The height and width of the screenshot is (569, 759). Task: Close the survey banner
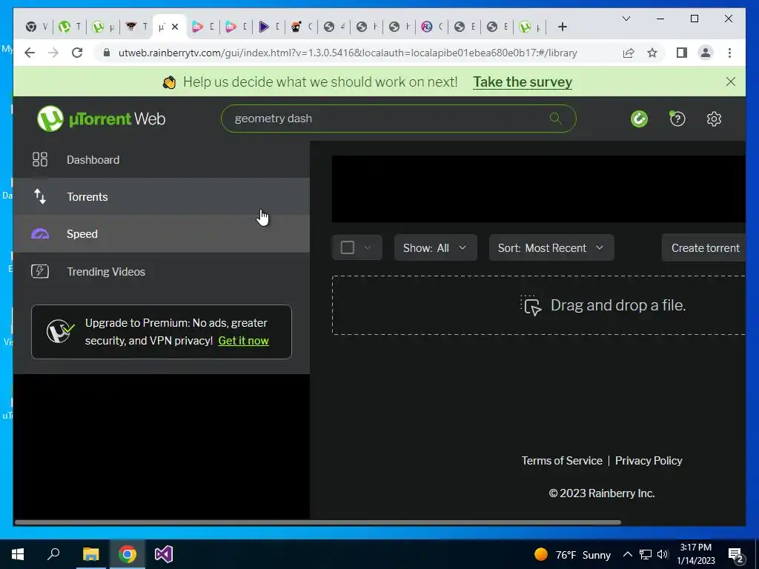click(x=730, y=81)
